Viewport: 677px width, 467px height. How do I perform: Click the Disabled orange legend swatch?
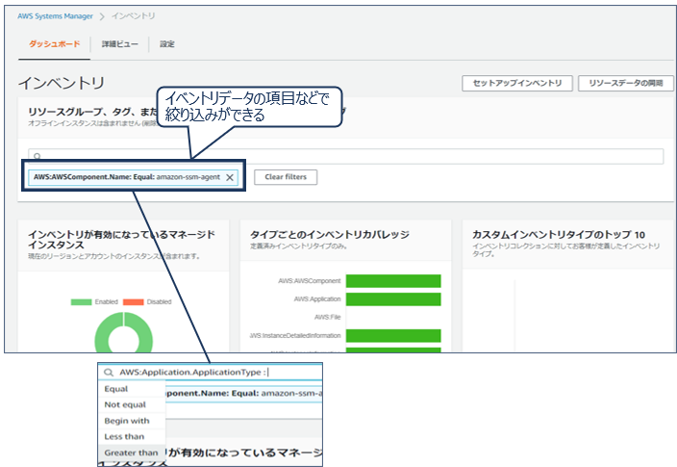pos(133,301)
